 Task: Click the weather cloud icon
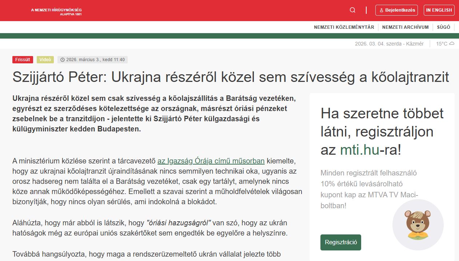(451, 43)
